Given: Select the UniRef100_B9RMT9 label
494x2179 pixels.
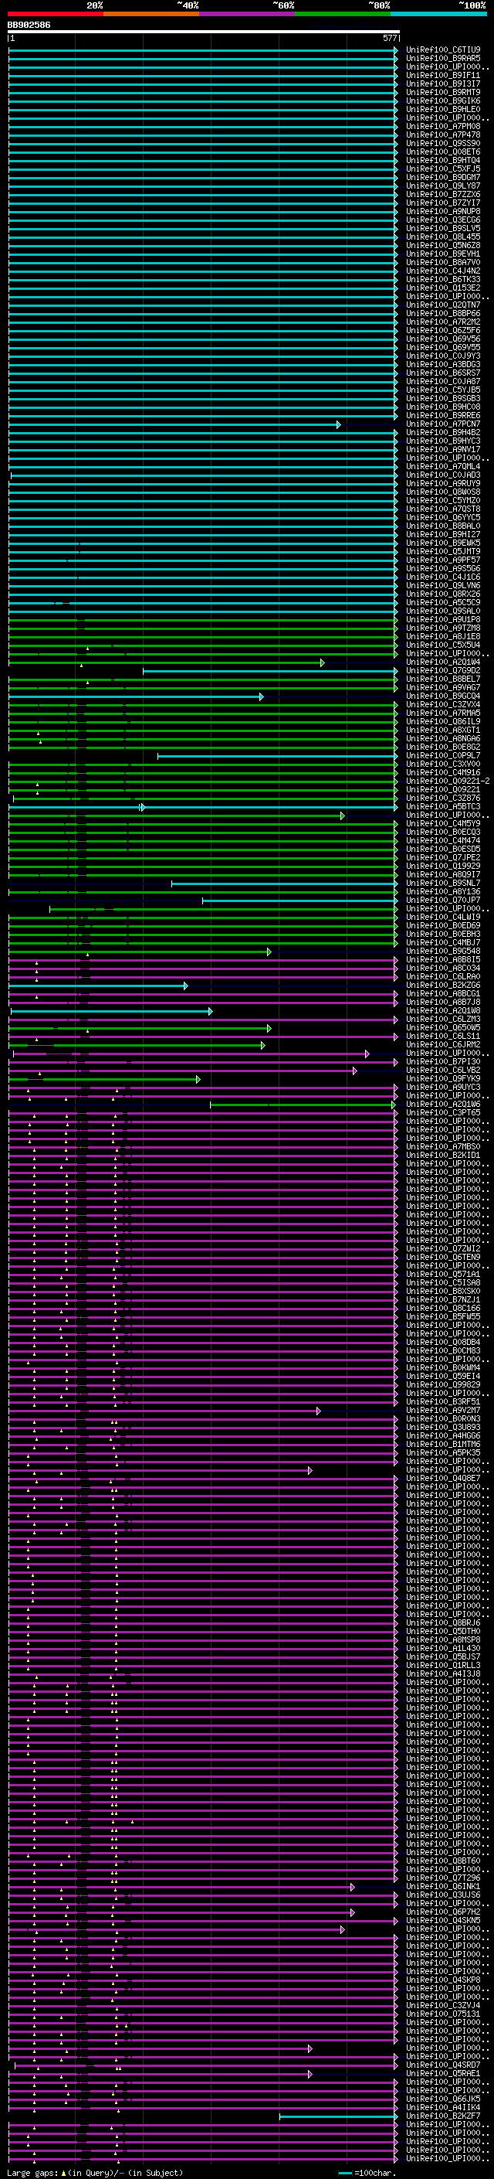Looking at the screenshot, I should tap(442, 92).
